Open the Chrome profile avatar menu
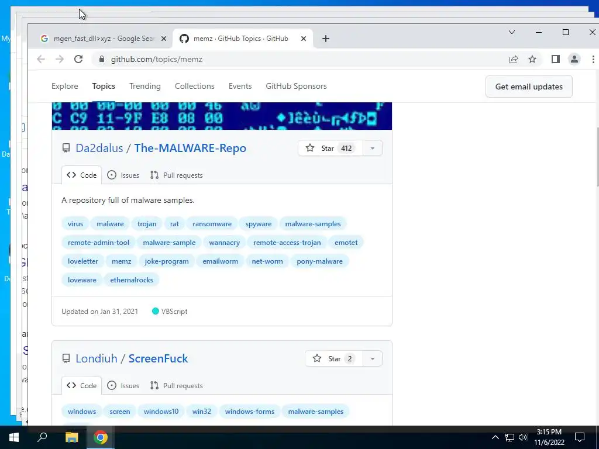Image resolution: width=599 pixels, height=449 pixels. [574, 59]
